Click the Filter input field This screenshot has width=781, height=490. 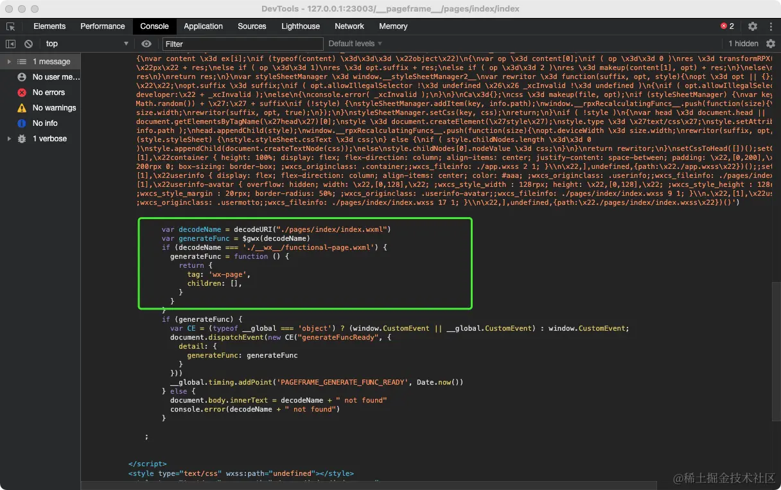[x=243, y=44]
